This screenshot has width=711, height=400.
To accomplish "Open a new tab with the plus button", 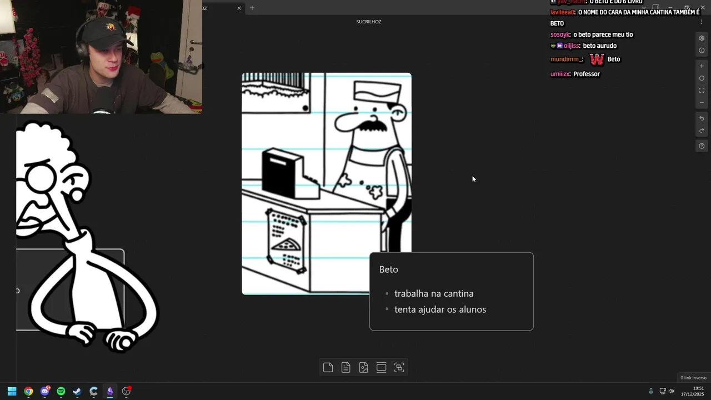I will [252, 8].
